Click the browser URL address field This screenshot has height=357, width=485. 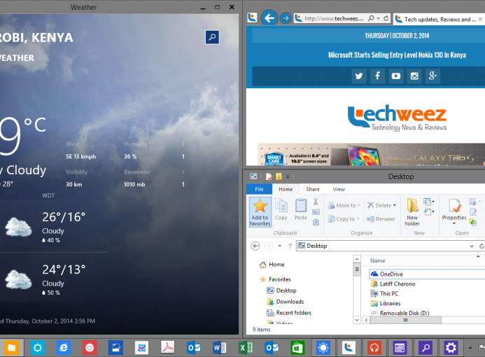click(x=333, y=18)
